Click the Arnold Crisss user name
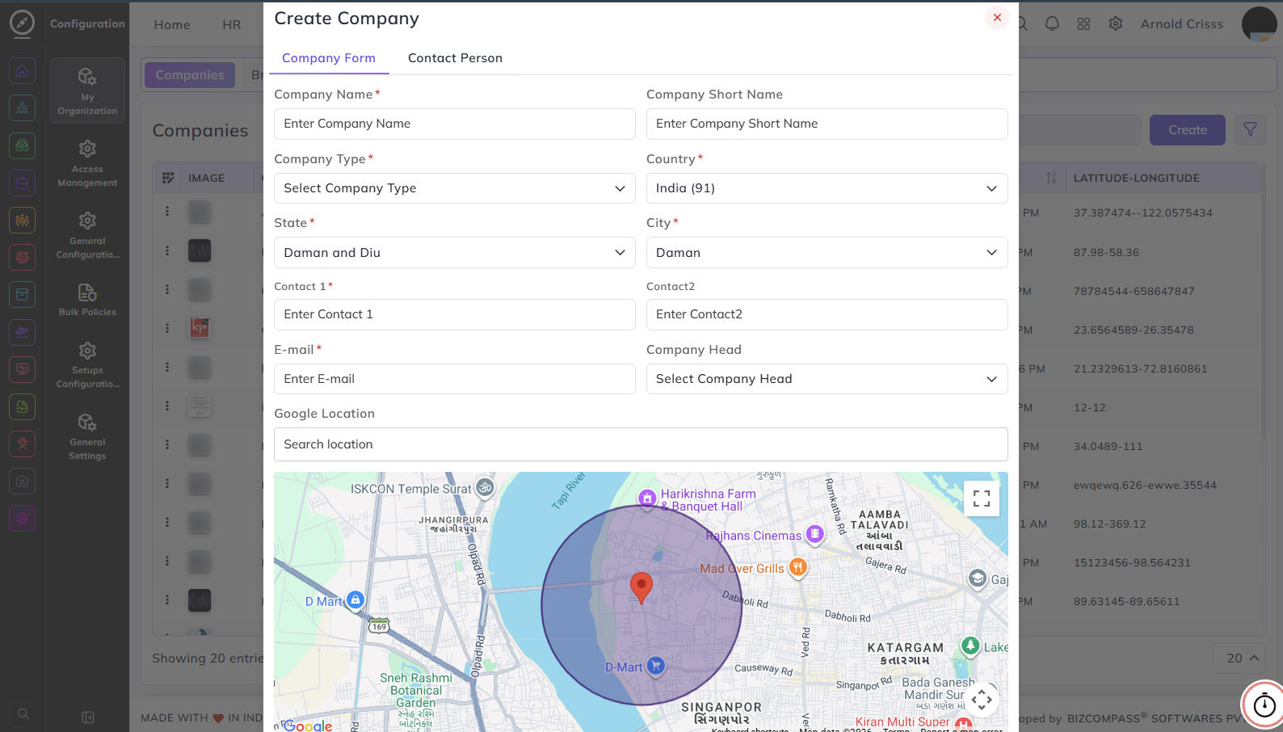The height and width of the screenshot is (732, 1283). 1182,24
